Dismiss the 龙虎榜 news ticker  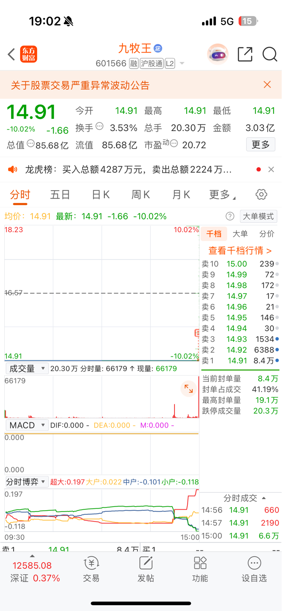click(271, 170)
